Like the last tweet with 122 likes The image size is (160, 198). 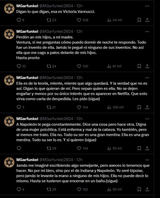79,189
